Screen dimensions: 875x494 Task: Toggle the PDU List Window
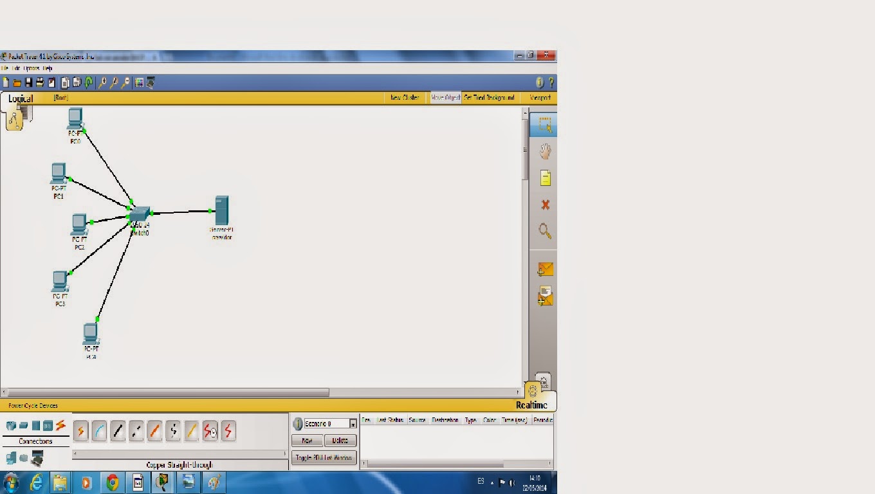pyautogui.click(x=324, y=457)
